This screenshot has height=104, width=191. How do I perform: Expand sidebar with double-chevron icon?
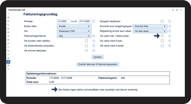pos(8,14)
